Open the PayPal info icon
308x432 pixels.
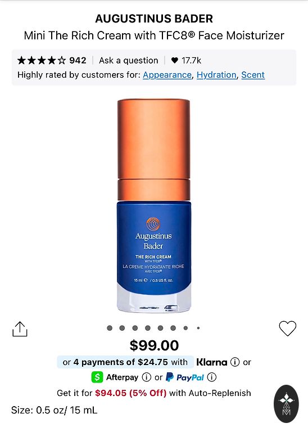[x=212, y=377]
